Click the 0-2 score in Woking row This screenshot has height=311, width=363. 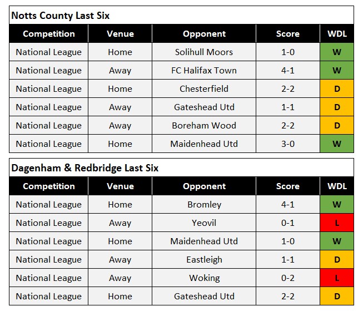[x=287, y=278]
